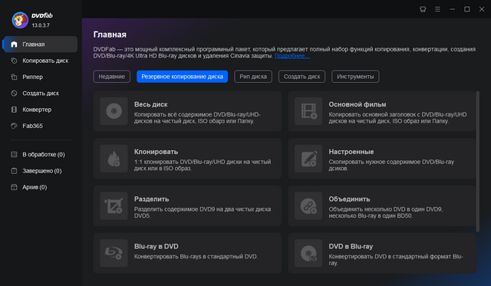Screen dimensions: 491x286
Task: Click the Клонировать flame icon
Action: tap(114, 158)
